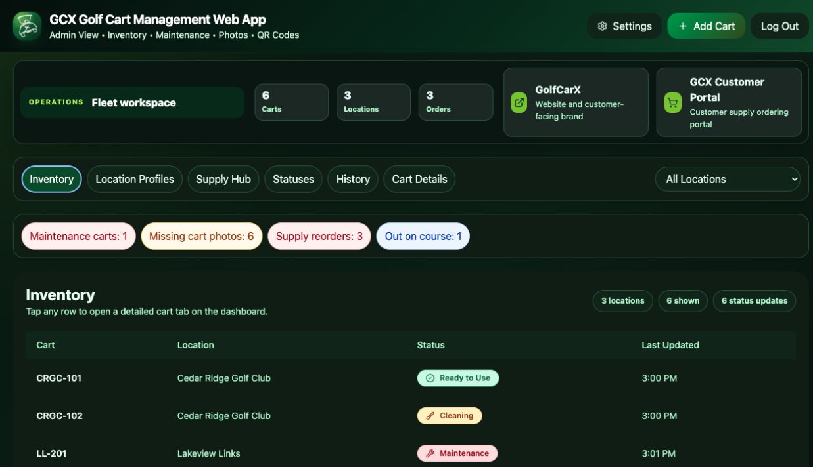Open cart row CRGC-102
Image resolution: width=813 pixels, height=467 pixels.
pos(411,416)
